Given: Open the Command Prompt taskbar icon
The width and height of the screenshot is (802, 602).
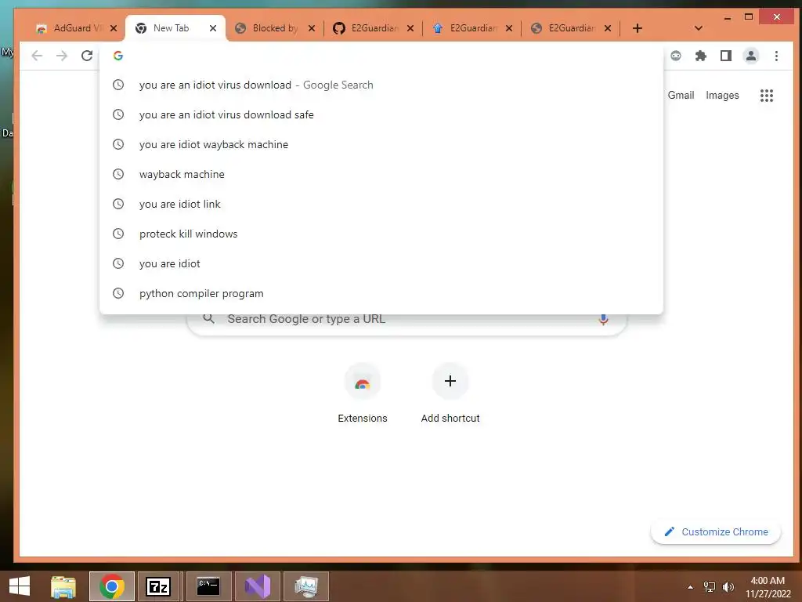Looking at the screenshot, I should (x=208, y=586).
